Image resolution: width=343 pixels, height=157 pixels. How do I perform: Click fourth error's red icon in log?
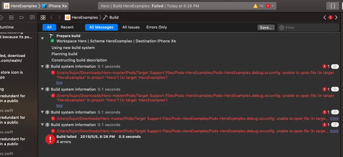[53, 131]
